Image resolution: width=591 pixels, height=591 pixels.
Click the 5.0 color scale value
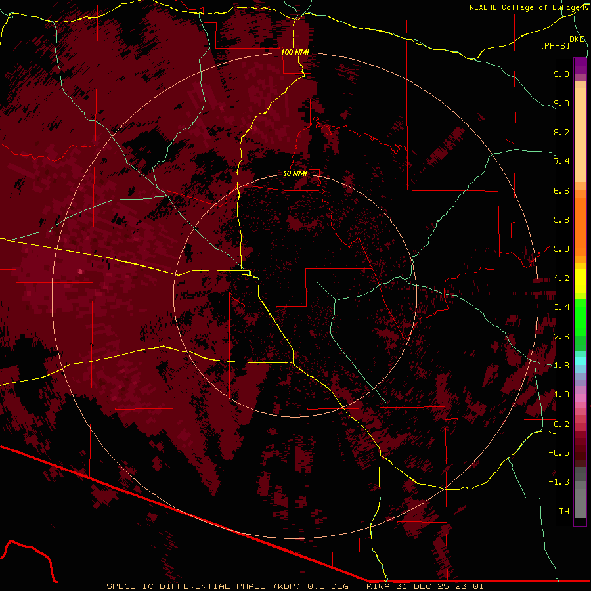pos(561,249)
